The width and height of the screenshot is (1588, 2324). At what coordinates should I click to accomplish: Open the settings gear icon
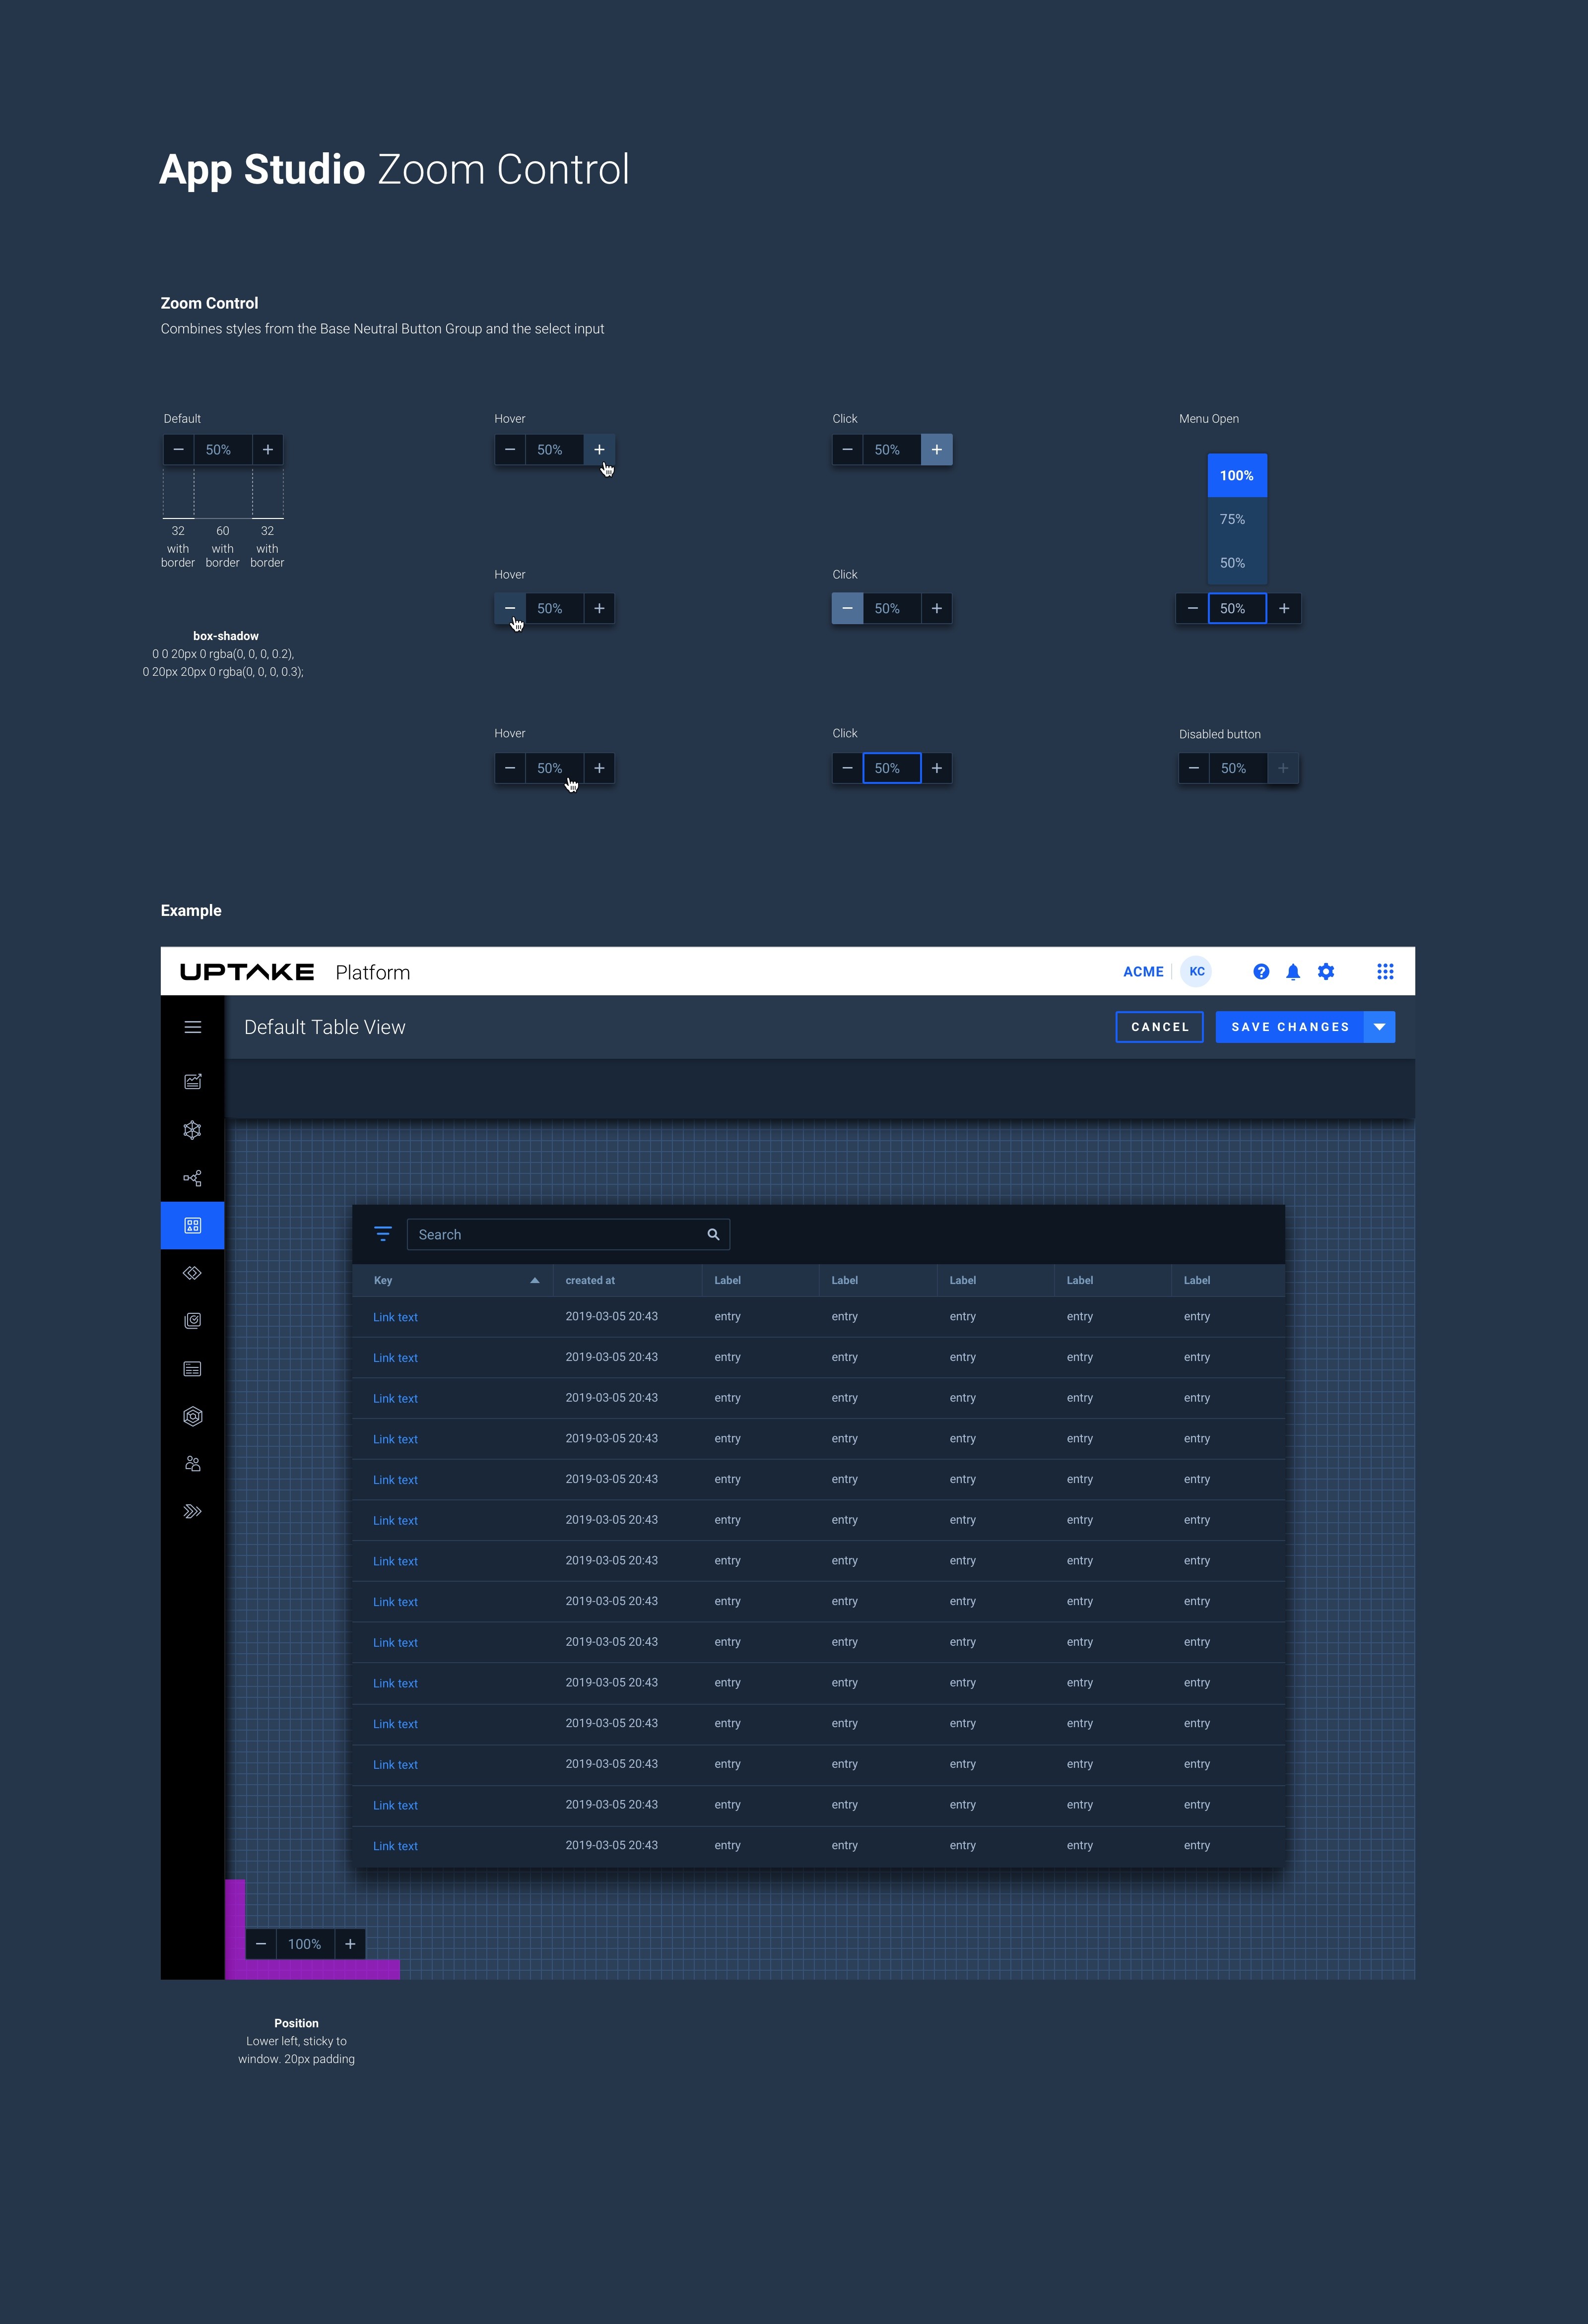pos(1326,972)
